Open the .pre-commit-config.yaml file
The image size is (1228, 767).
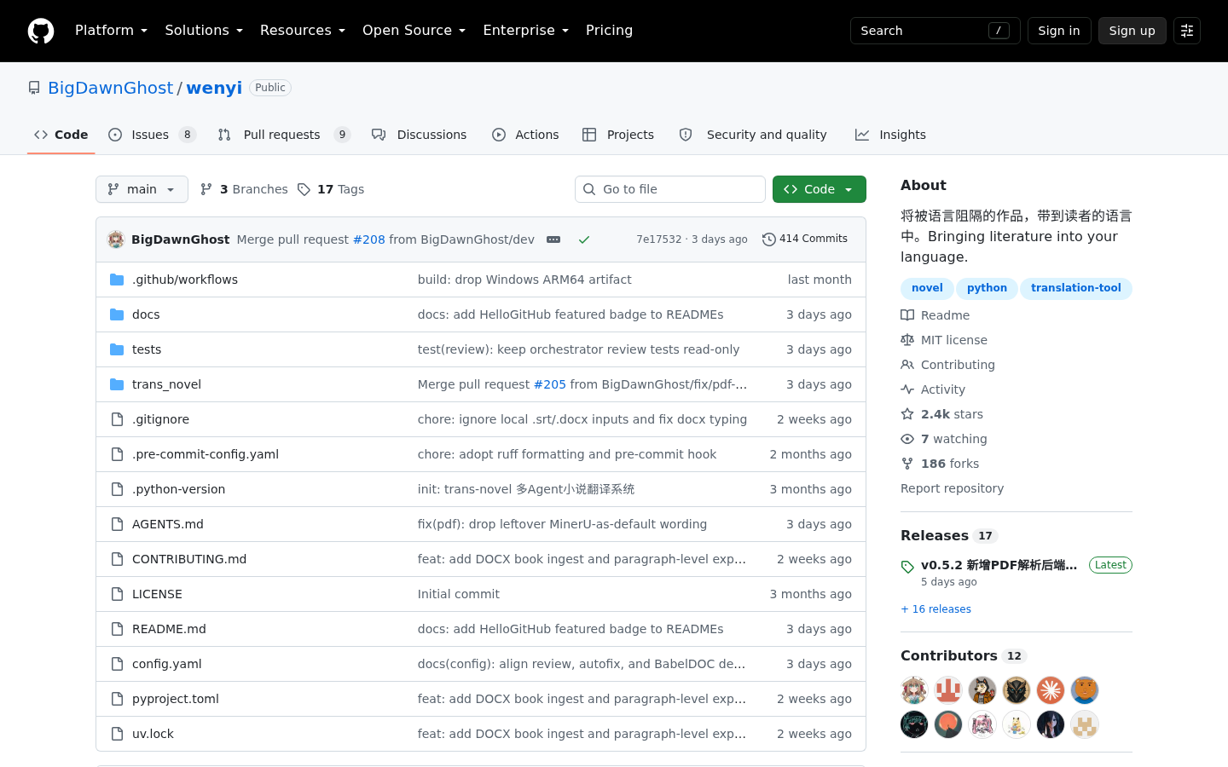click(x=206, y=454)
